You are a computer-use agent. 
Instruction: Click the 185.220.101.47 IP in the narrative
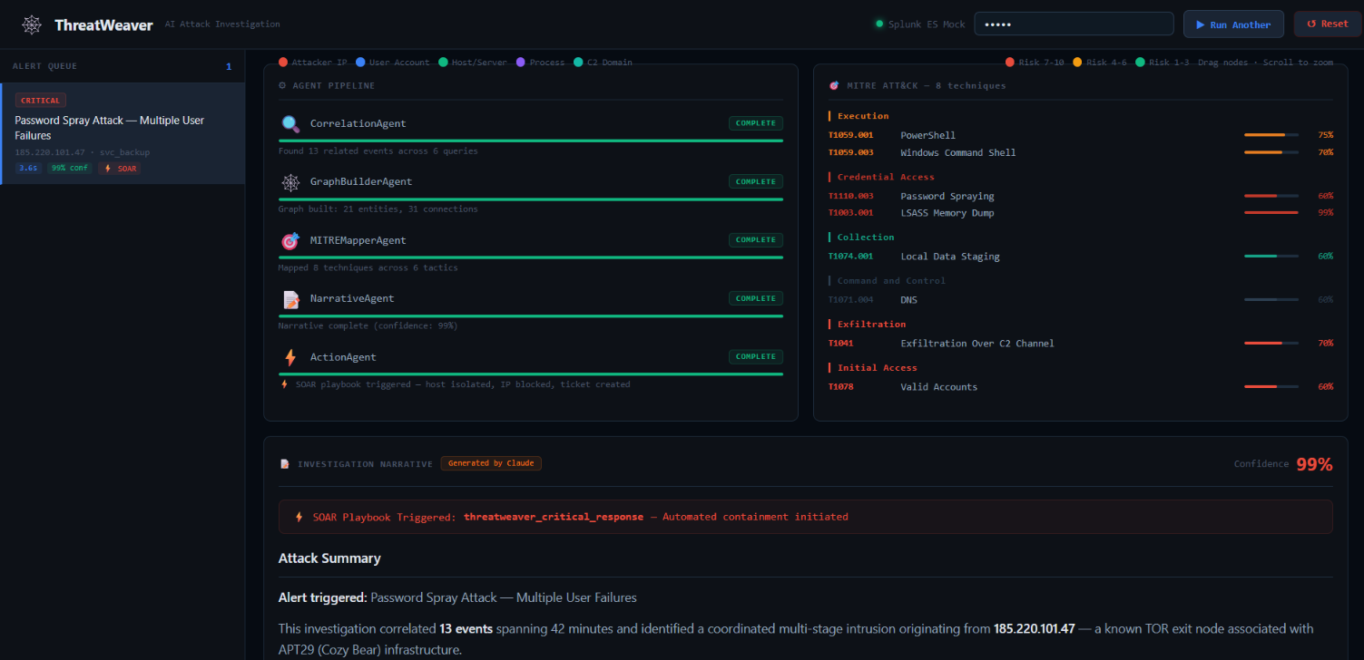(1034, 628)
